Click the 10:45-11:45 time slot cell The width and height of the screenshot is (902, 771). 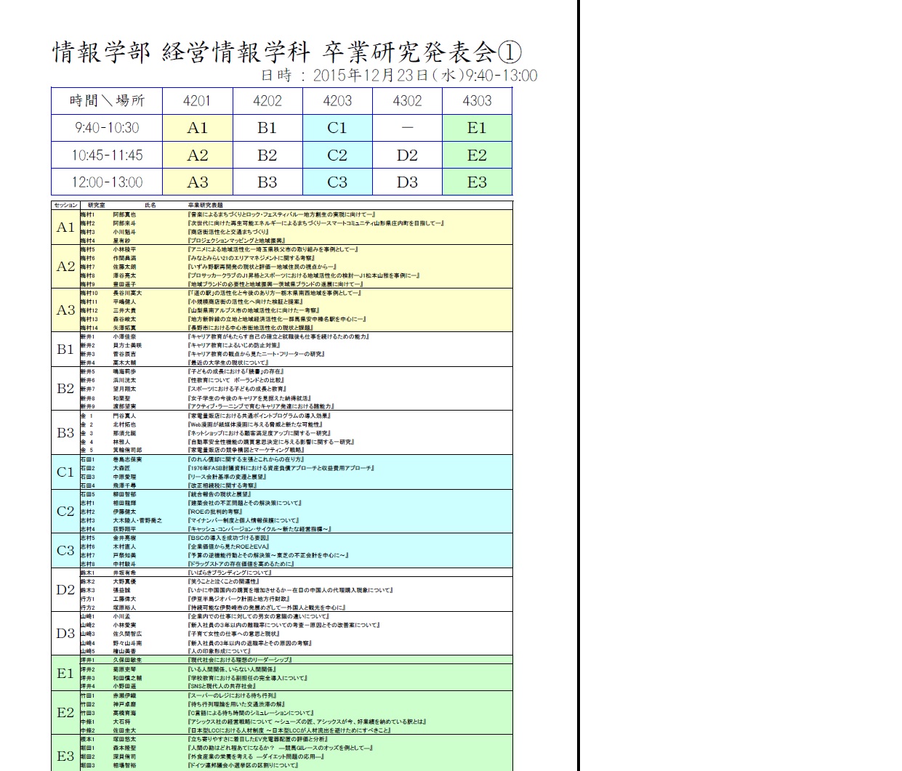(x=107, y=155)
